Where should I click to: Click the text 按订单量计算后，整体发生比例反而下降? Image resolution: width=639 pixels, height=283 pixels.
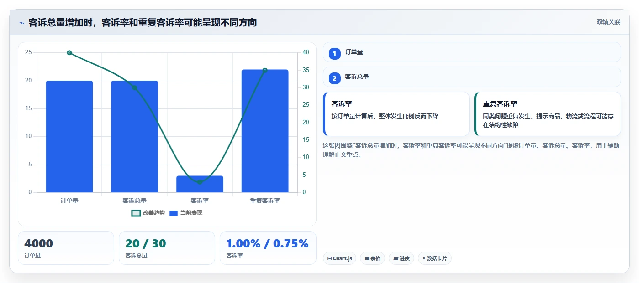click(x=385, y=116)
